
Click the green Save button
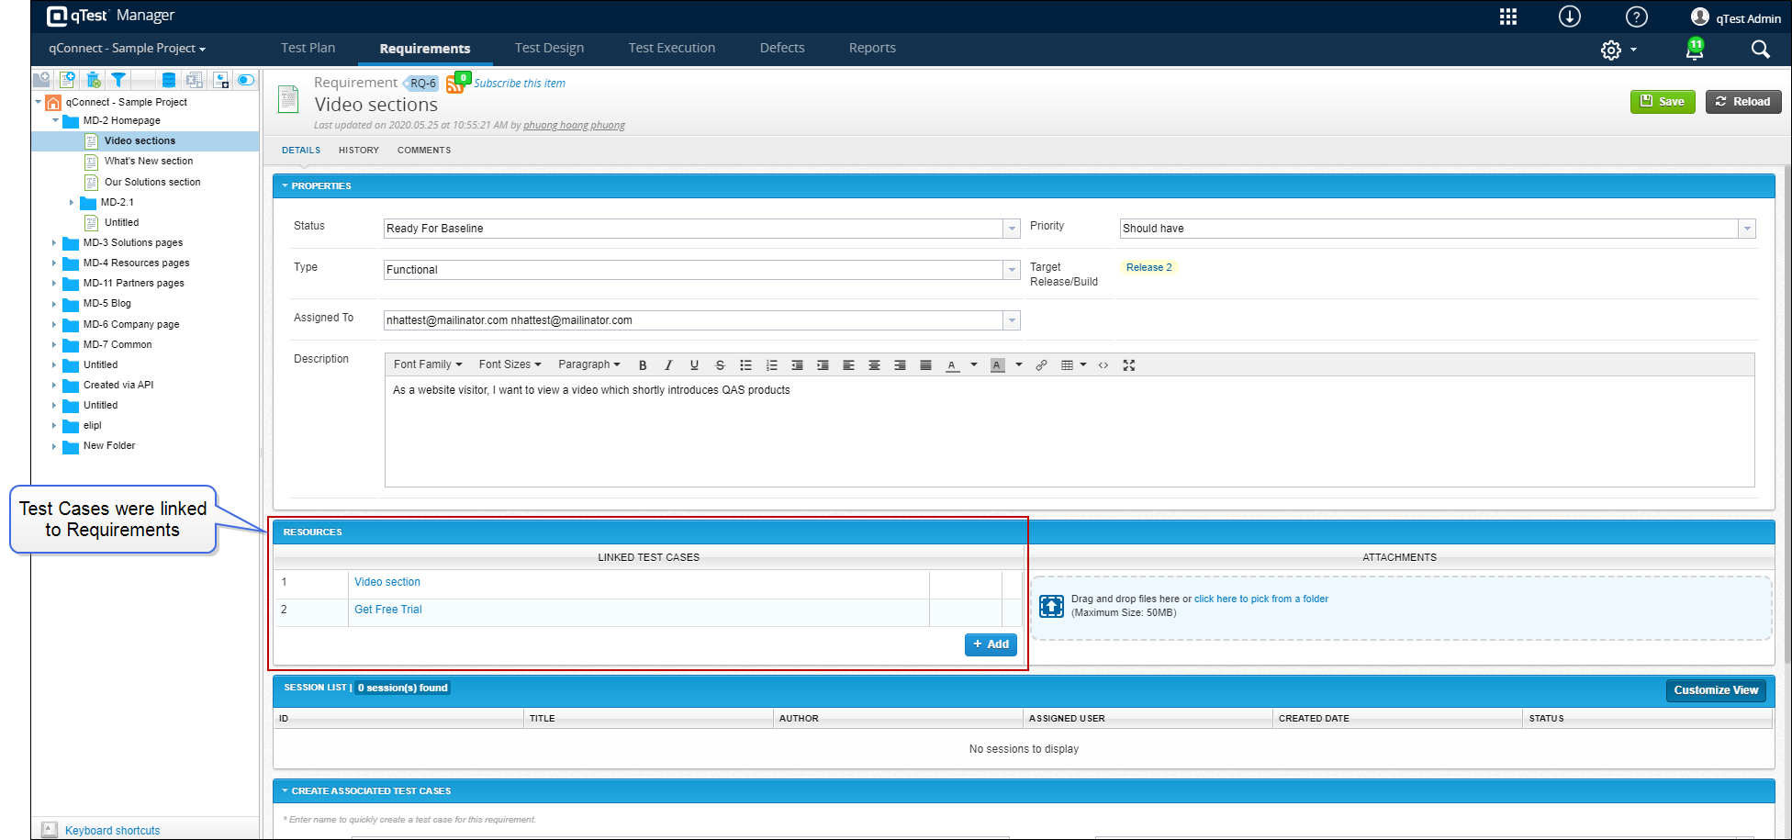click(1662, 102)
